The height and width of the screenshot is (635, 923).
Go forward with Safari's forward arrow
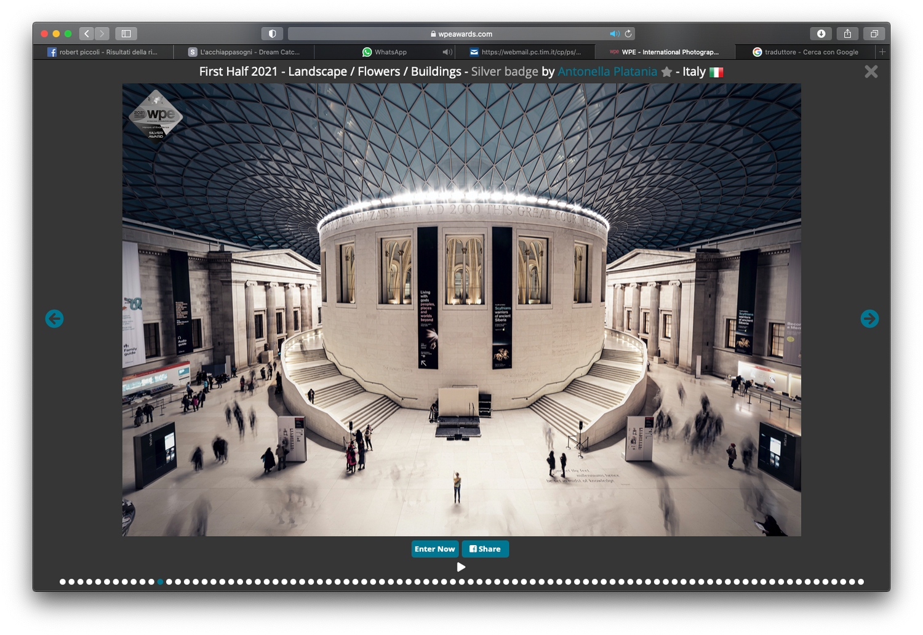tap(102, 34)
